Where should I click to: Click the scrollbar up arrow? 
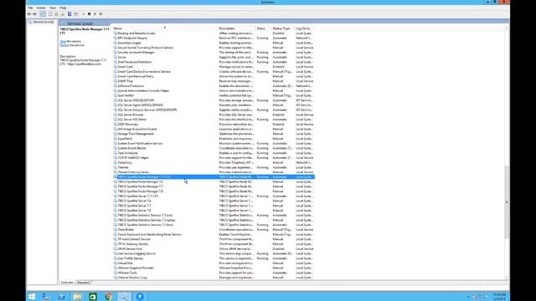(x=507, y=28)
